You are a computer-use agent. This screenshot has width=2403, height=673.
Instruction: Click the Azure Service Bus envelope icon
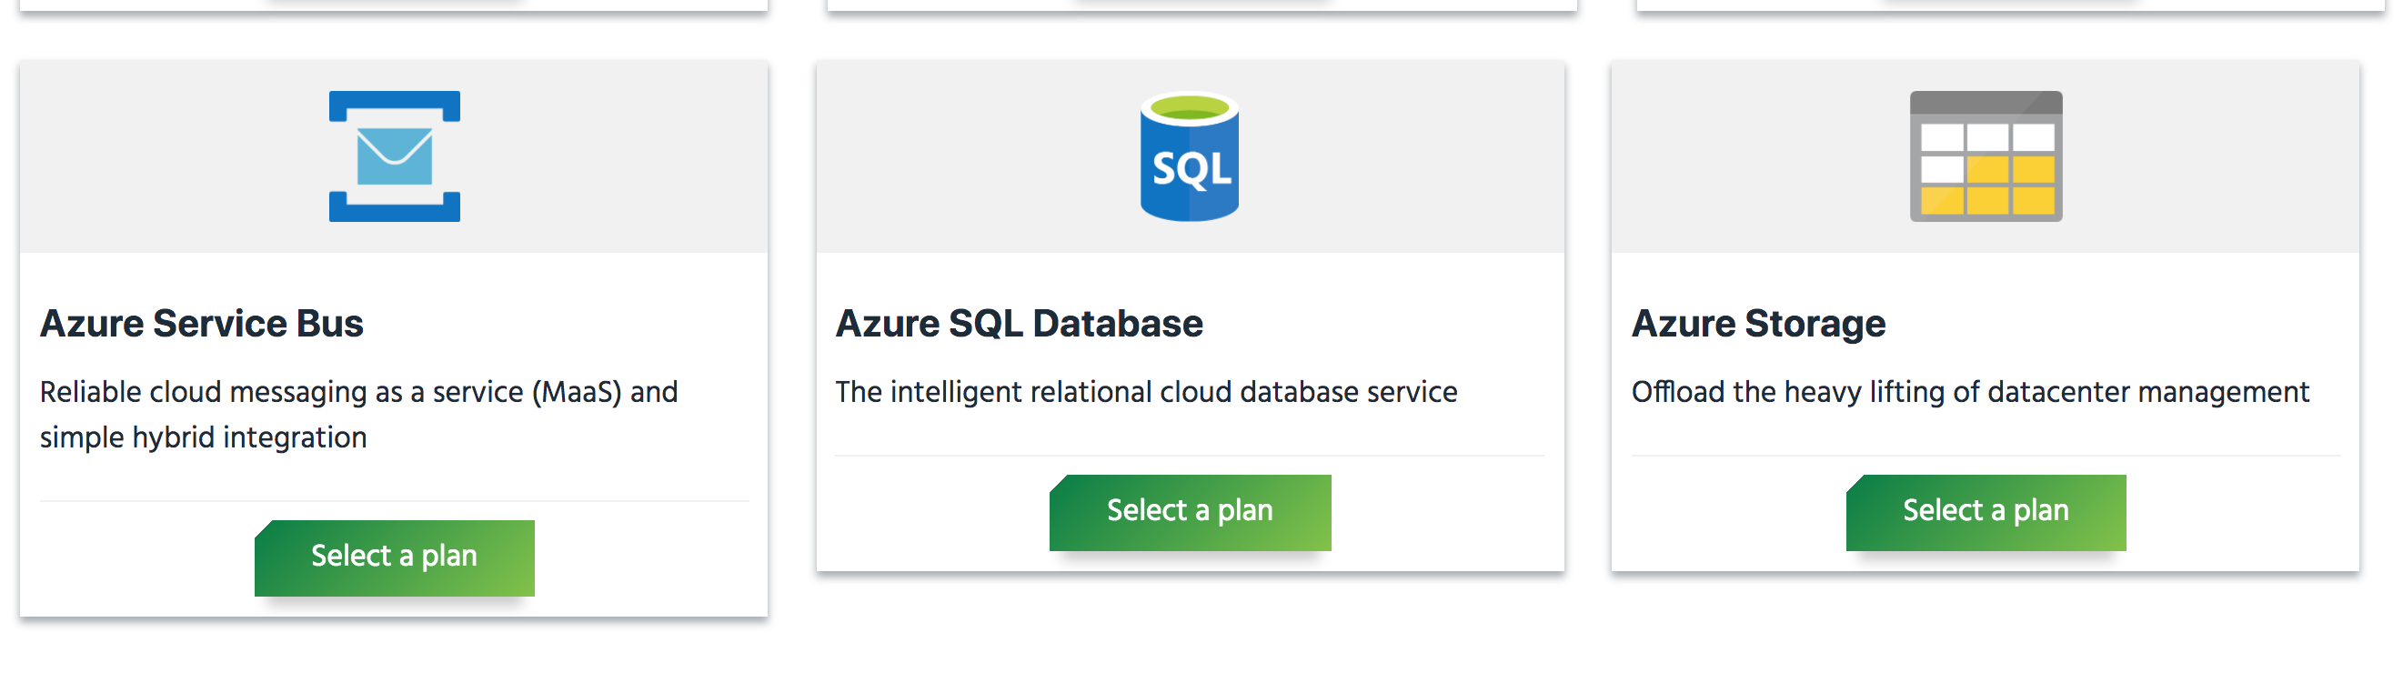[x=394, y=156]
